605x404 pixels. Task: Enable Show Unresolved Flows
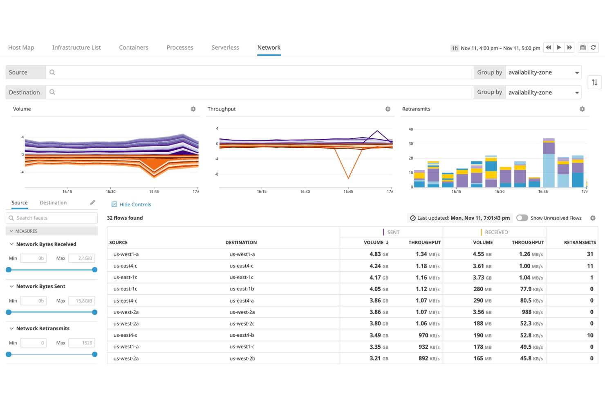pos(522,218)
